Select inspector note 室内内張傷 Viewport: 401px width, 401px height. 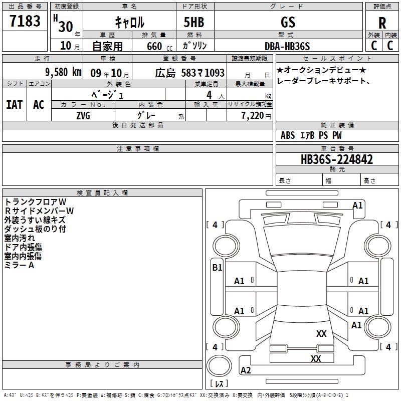point(23,256)
